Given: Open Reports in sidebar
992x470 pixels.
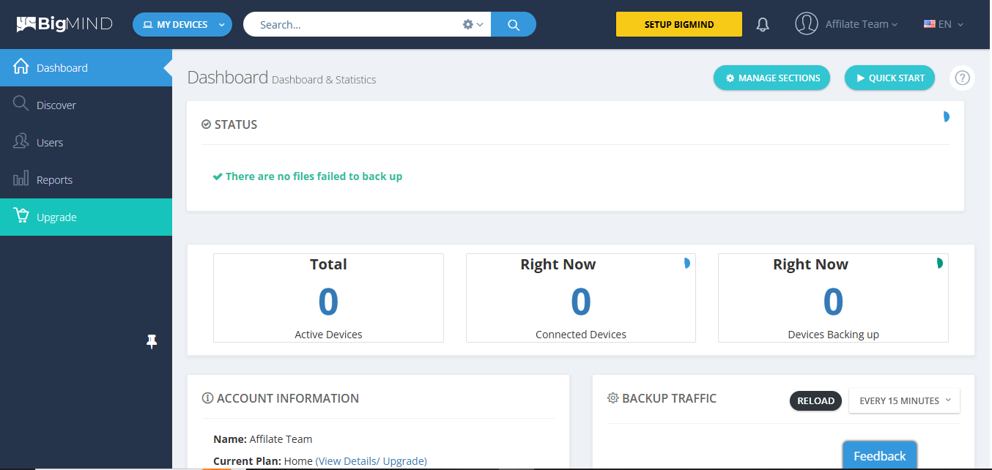Looking at the screenshot, I should pos(86,179).
